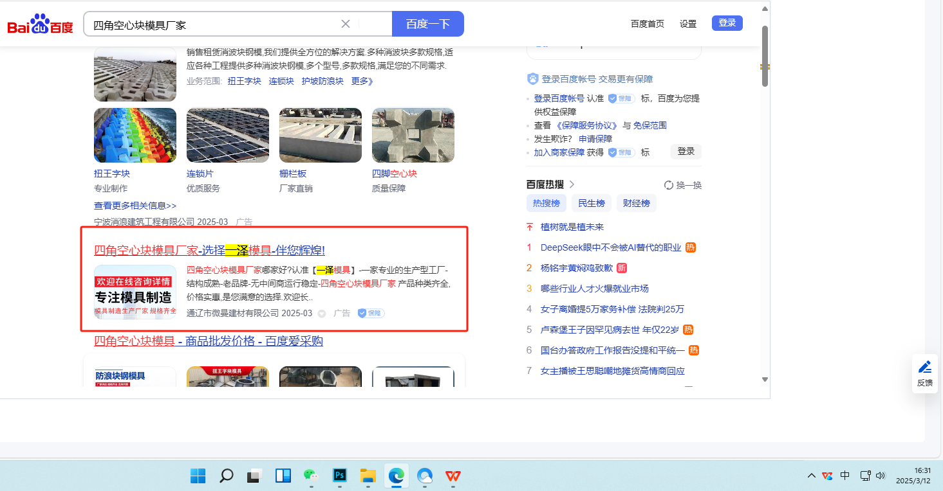Open the 栅栏板 product image
This screenshot has width=943, height=491.
(321, 135)
